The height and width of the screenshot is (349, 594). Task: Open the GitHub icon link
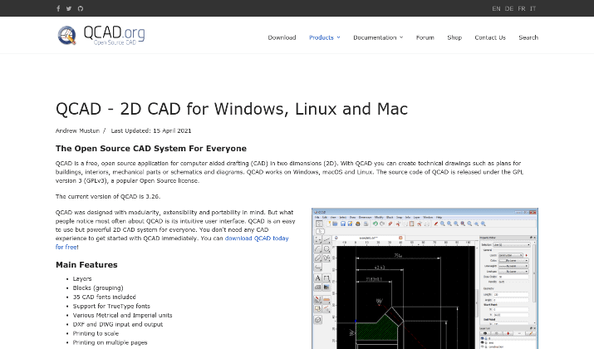click(x=80, y=8)
